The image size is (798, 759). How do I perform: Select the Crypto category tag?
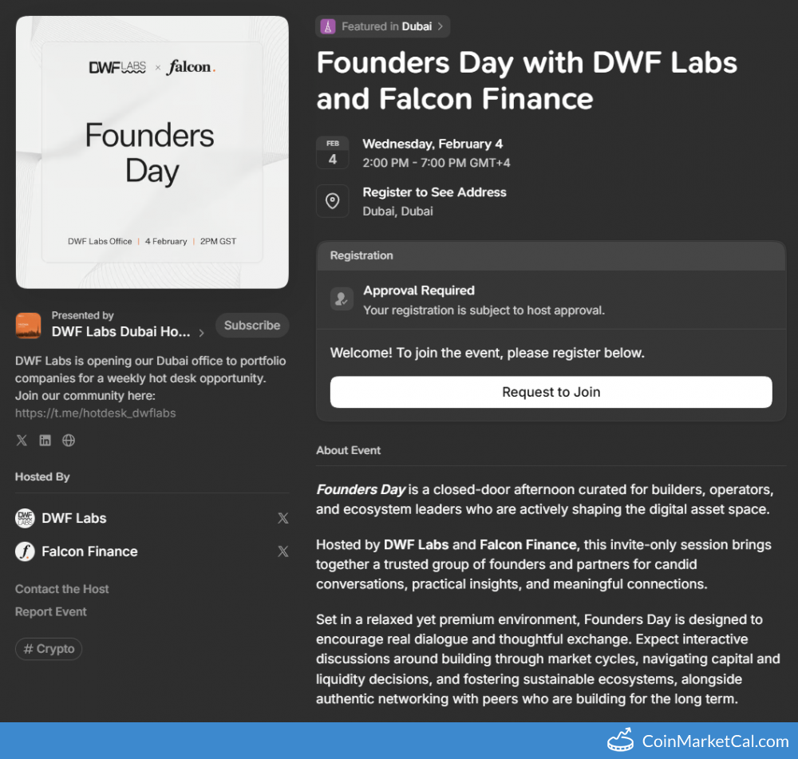click(x=49, y=649)
